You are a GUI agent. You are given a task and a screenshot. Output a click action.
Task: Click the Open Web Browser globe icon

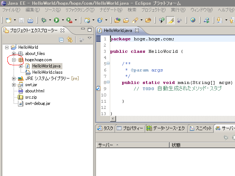tap(193, 20)
